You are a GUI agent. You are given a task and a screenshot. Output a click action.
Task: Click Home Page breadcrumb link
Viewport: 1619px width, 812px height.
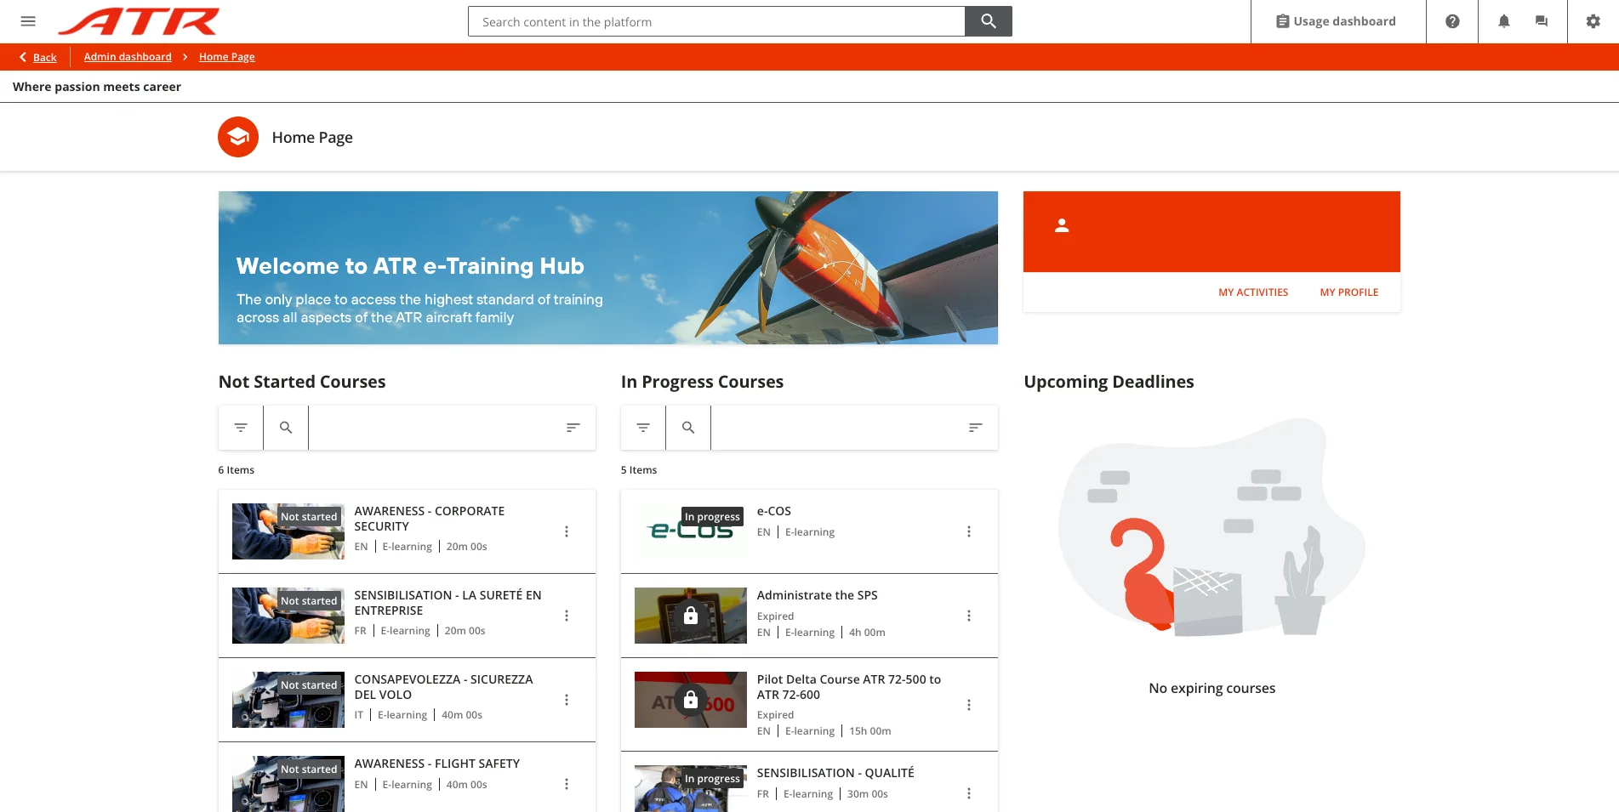pos(227,57)
